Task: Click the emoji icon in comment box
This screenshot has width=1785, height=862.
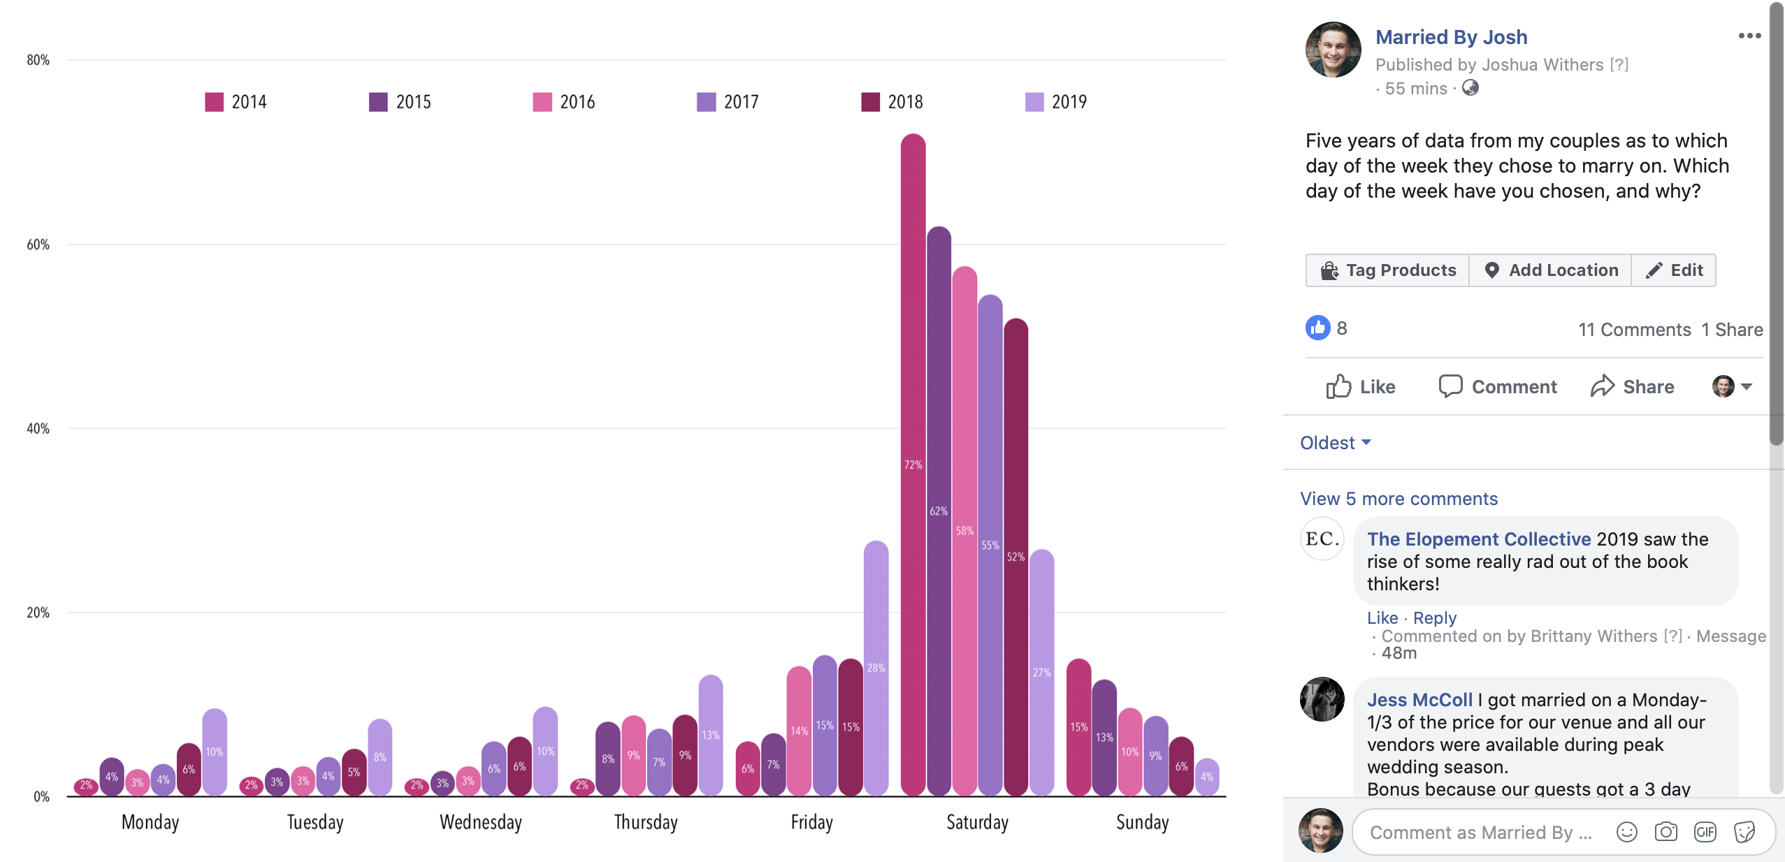Action: coord(1626,832)
